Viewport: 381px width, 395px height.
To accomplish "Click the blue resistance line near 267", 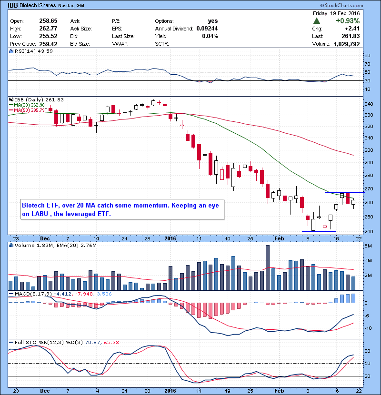I will (x=344, y=192).
